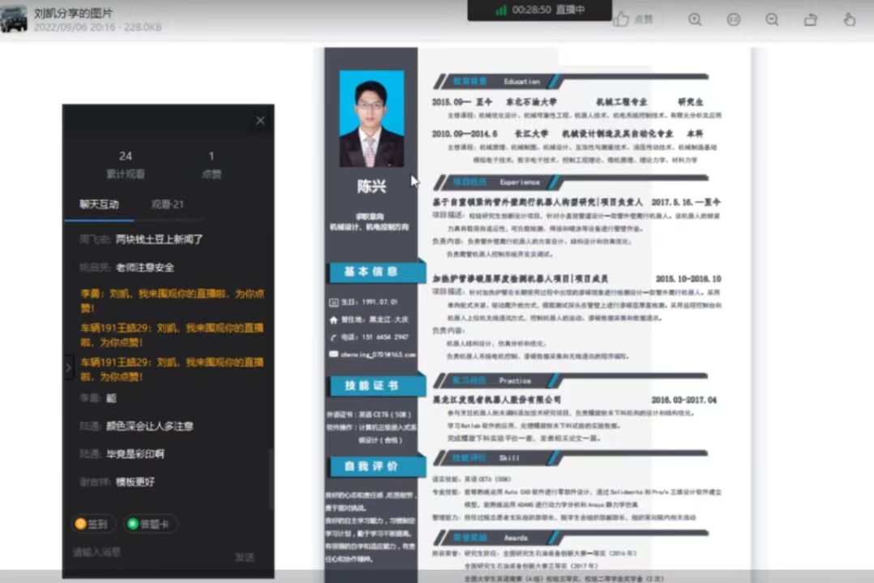This screenshot has width=874, height=583.
Task: Zoom in with the magnifier plus icon
Action: tap(695, 19)
